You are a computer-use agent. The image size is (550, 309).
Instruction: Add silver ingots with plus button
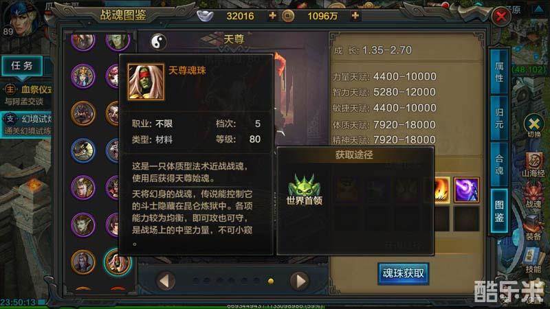pyautogui.click(x=272, y=16)
